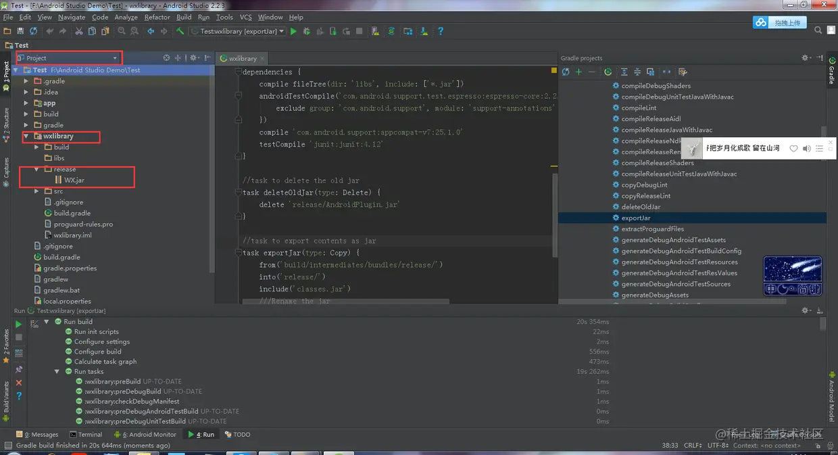The width and height of the screenshot is (838, 455).
Task: Click the Open folder toolbar icon
Action: pyautogui.click(x=7, y=31)
